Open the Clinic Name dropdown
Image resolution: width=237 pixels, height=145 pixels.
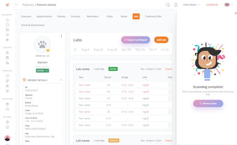coord(192,5)
